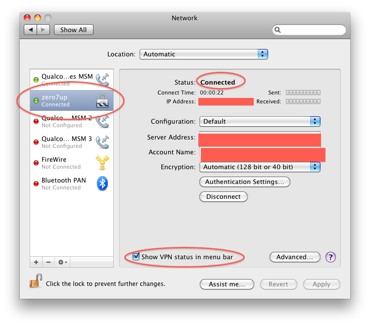Click the forward arrow navigation button
Screen dimensions: 370x326
(x=43, y=30)
